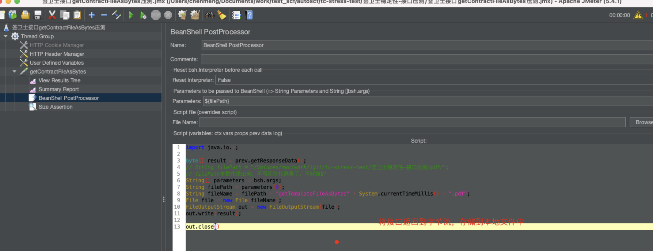Open Help with question mark icon
The height and width of the screenshot is (251, 653).
click(249, 15)
